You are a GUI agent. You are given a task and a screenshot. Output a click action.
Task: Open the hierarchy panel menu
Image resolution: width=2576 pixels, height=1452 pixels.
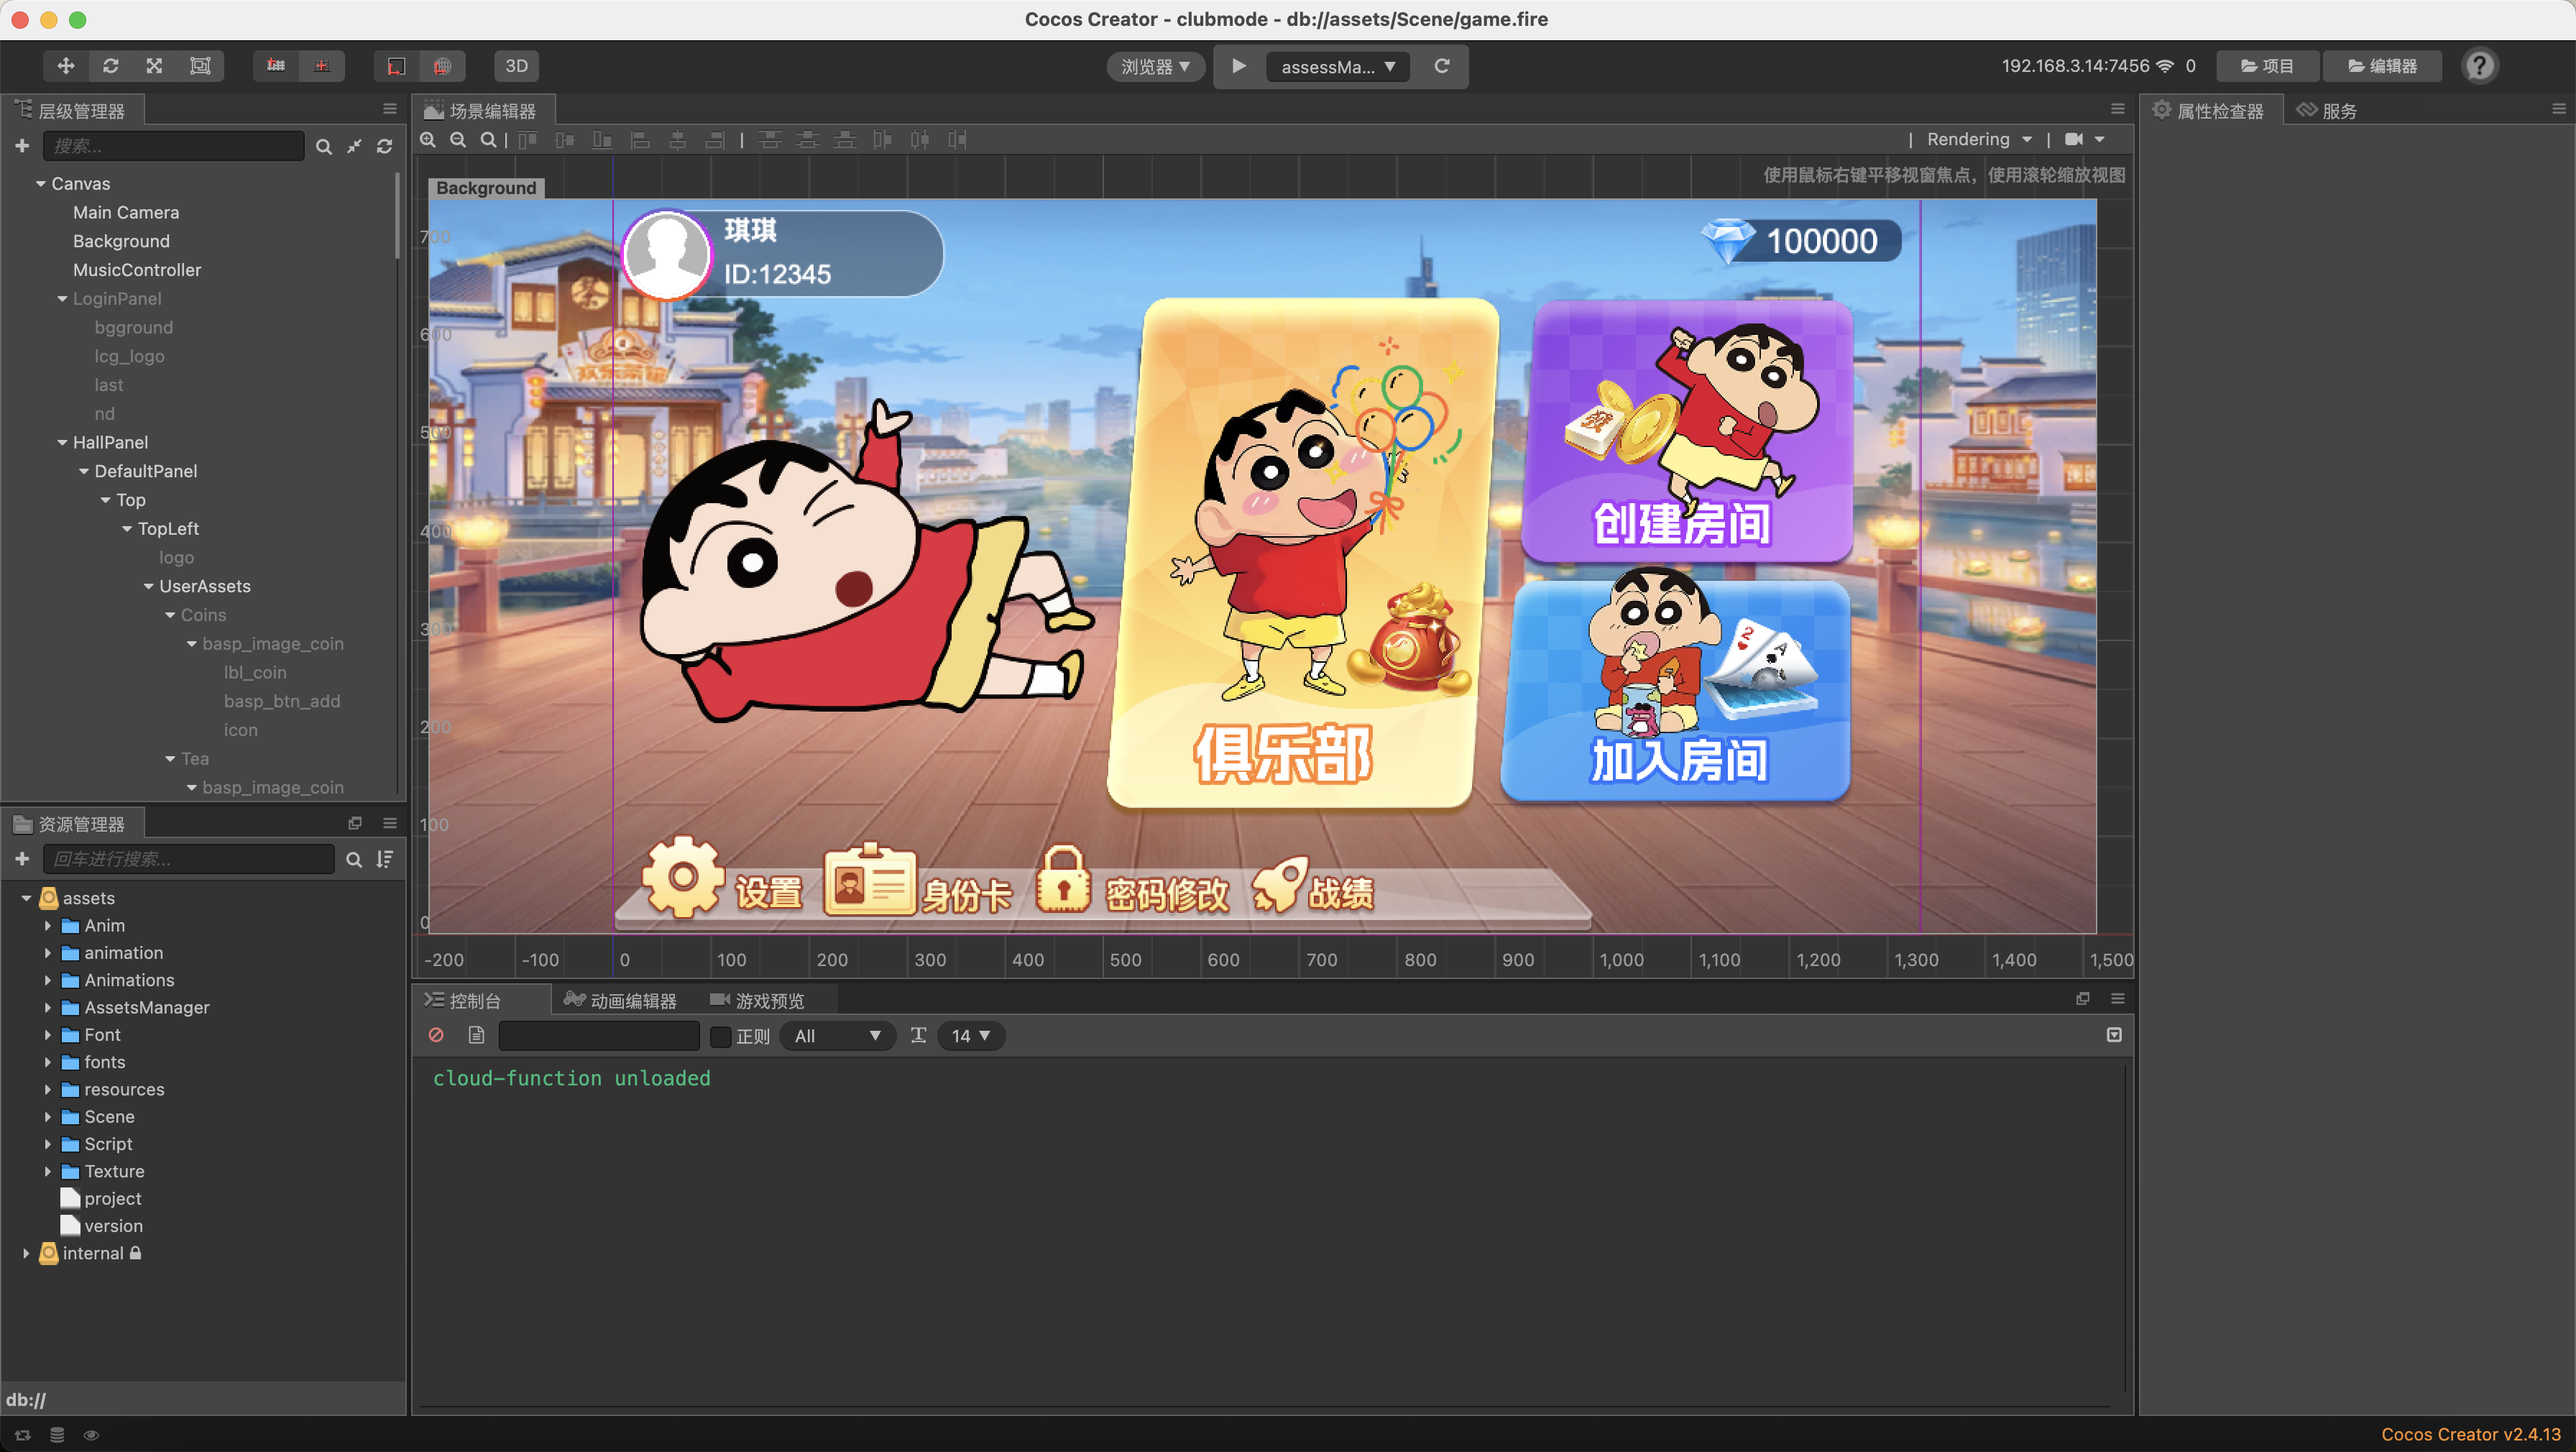(x=390, y=109)
